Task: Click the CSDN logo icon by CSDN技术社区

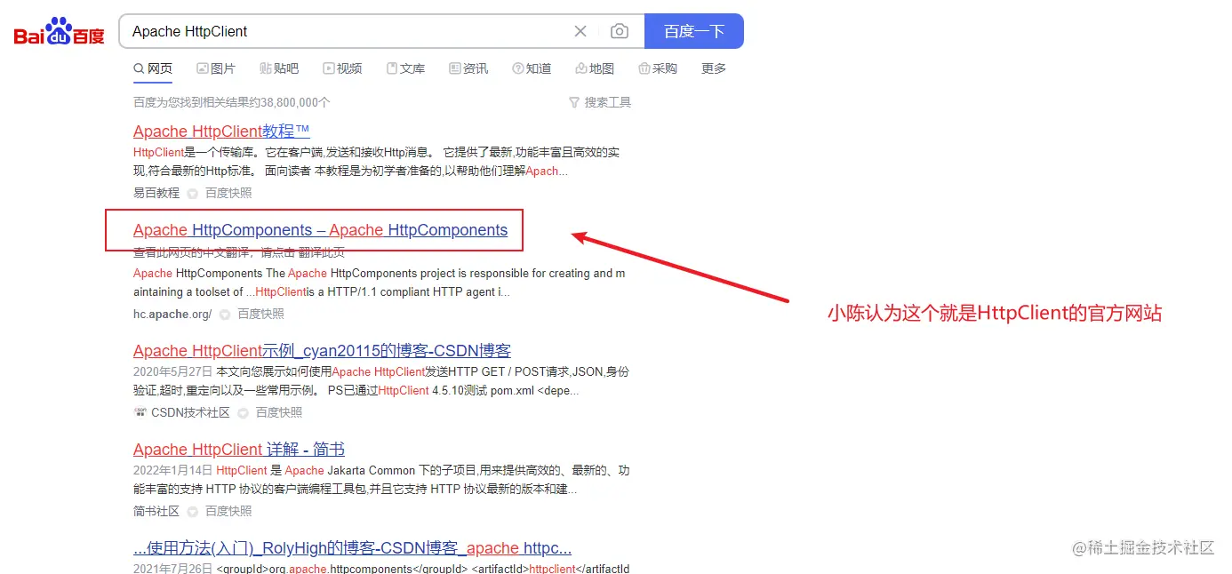Action: tap(140, 412)
